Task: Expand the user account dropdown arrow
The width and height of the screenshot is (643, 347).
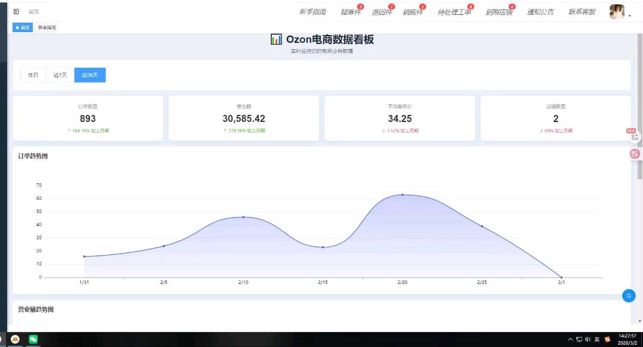Action: pyautogui.click(x=630, y=16)
